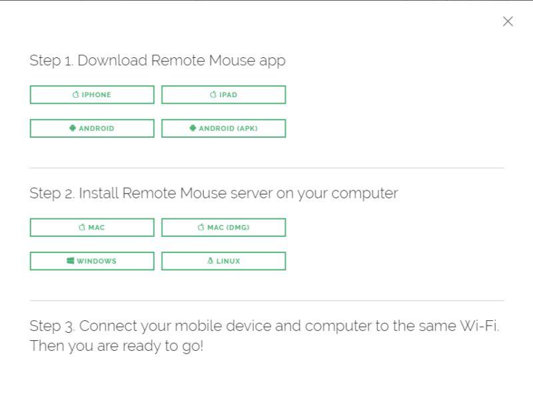
Task: Download the Mac server
Action: 92,227
